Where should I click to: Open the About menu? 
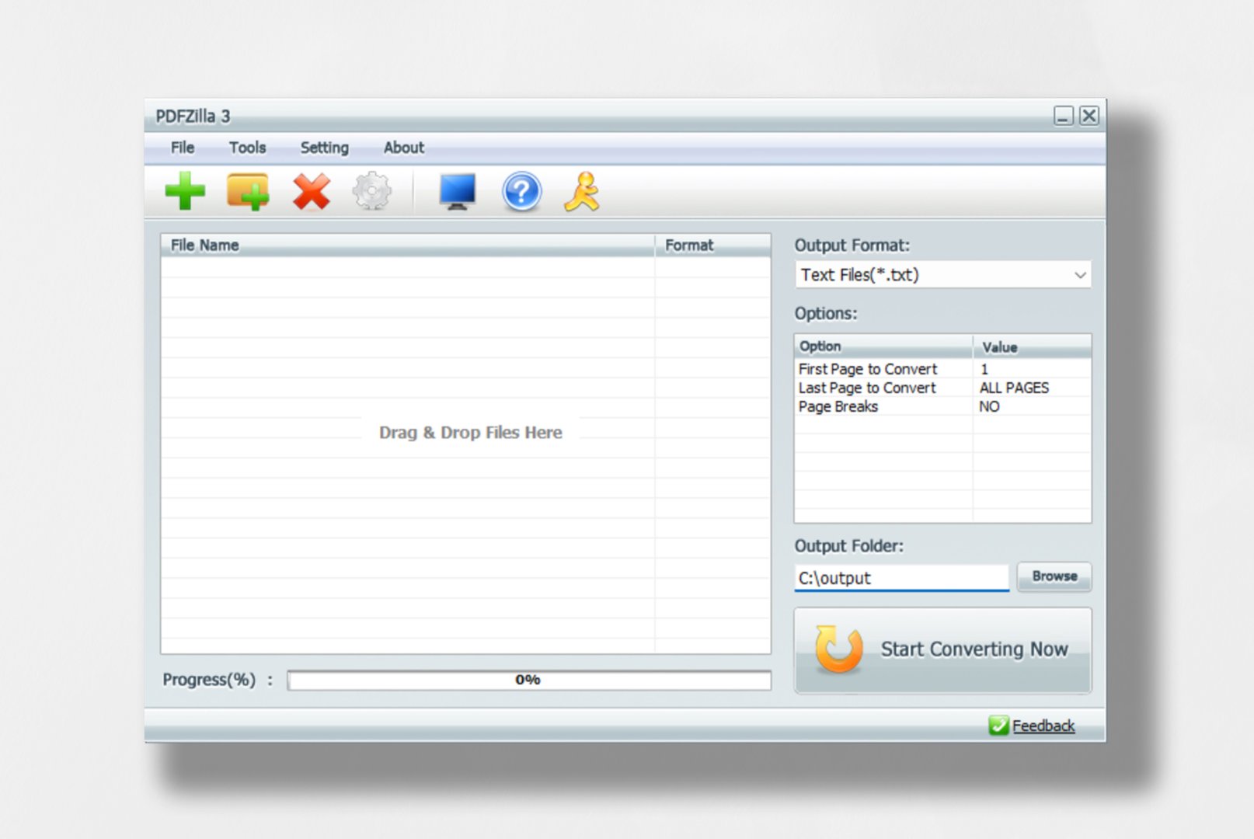coord(403,148)
